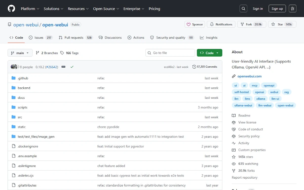
Task: Visit the openwebui.com link
Action: pos(250,76)
